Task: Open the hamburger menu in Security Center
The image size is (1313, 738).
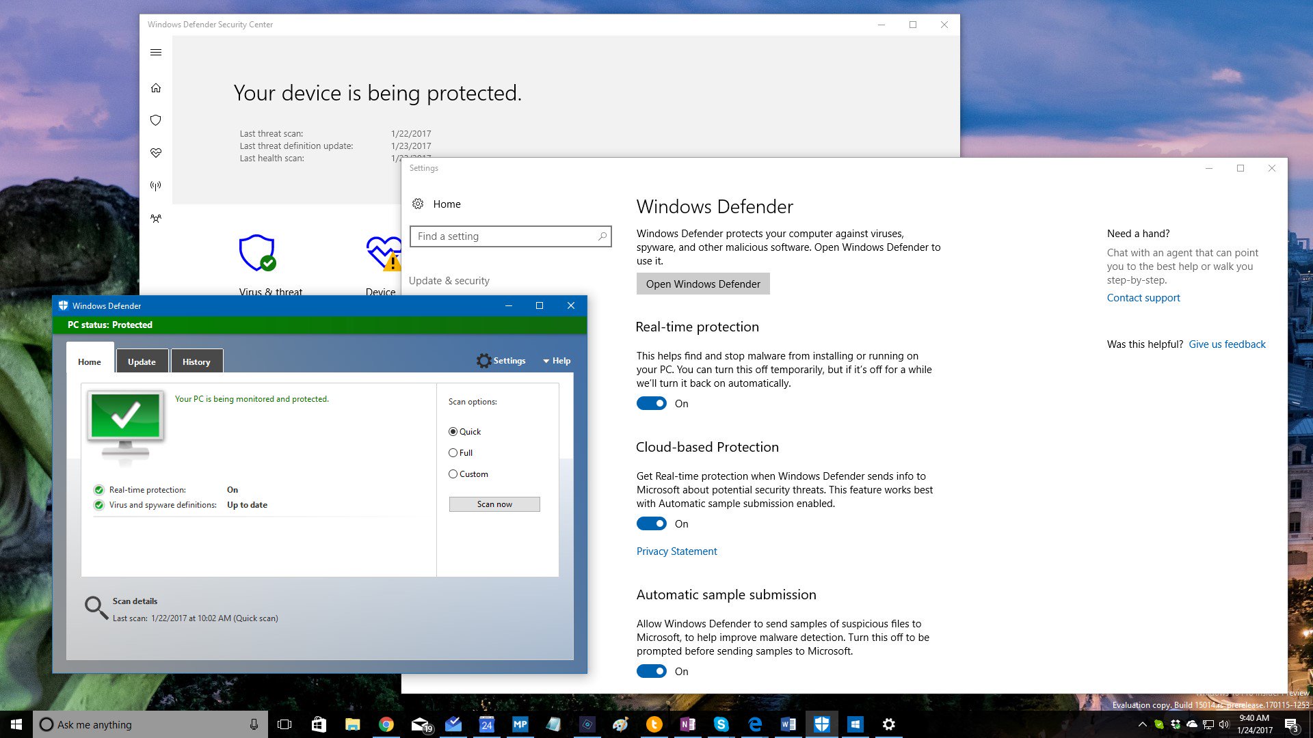Action: [156, 53]
